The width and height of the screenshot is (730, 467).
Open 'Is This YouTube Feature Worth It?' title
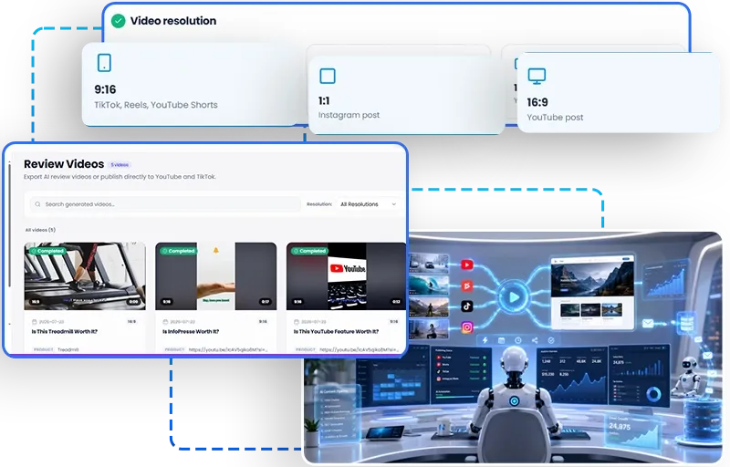pos(336,332)
